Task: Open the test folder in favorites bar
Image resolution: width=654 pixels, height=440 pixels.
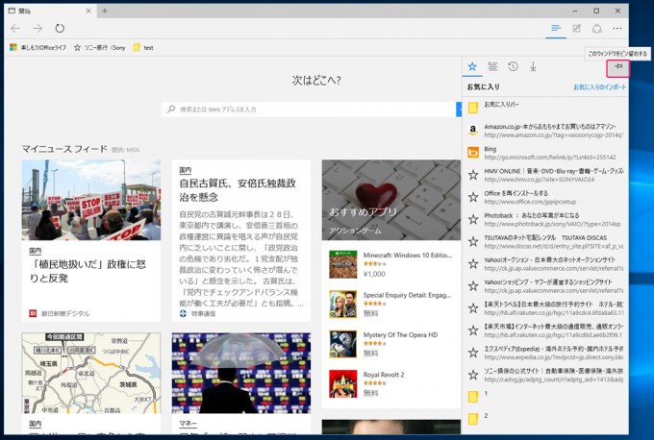Action: coord(143,47)
